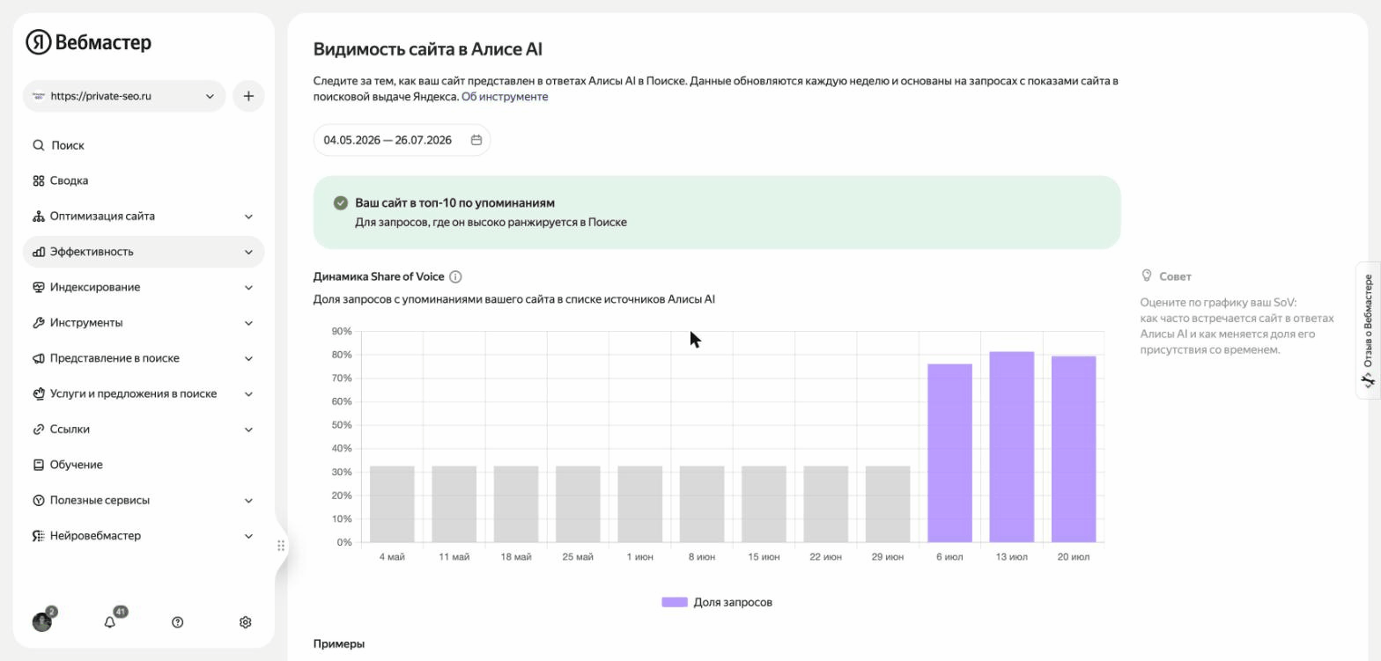Follow the Об инструменте link
1381x661 pixels.
505,97
